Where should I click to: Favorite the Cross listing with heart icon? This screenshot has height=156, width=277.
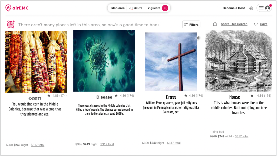coord(198,38)
